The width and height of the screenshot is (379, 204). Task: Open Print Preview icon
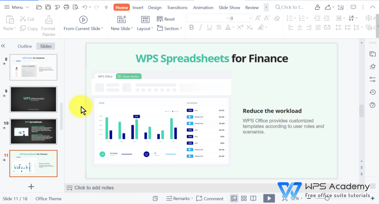(76, 7)
